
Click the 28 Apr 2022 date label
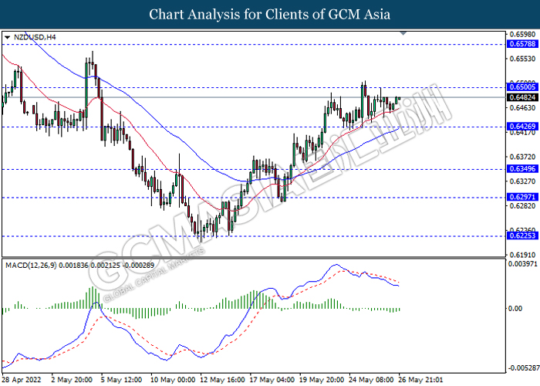[x=22, y=380]
